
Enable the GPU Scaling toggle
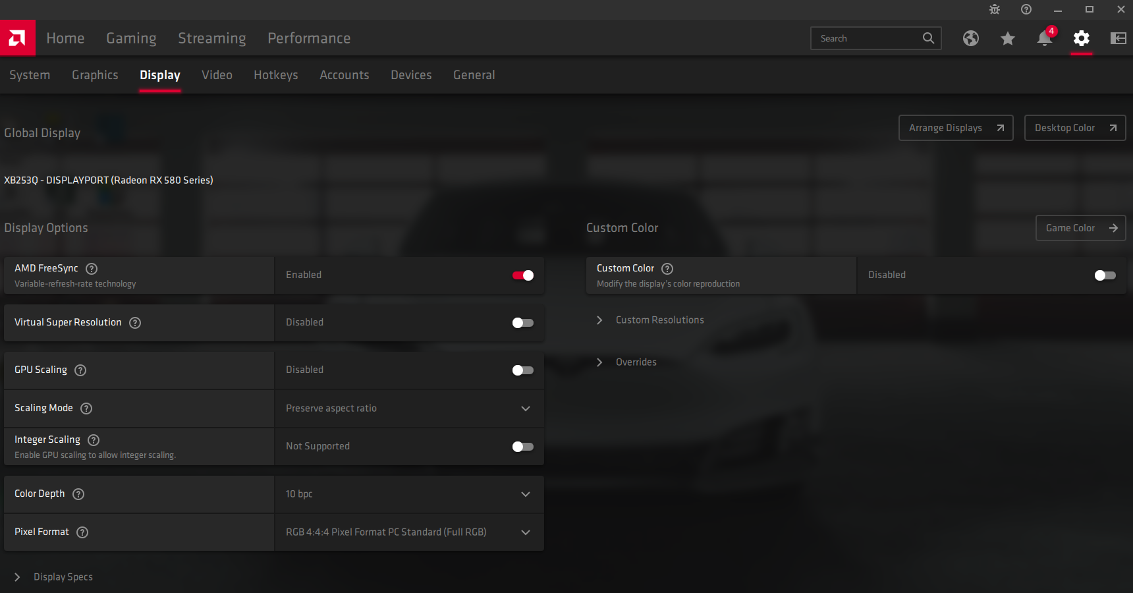point(523,370)
